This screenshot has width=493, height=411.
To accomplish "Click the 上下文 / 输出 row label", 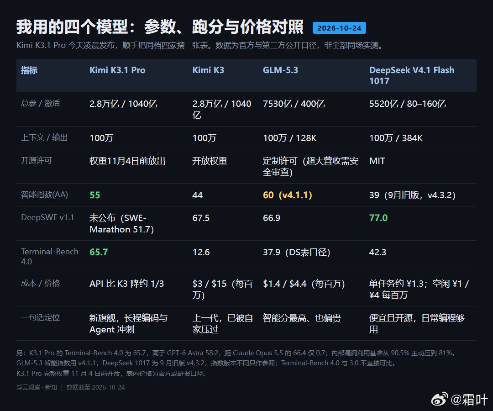I will pyautogui.click(x=44, y=137).
